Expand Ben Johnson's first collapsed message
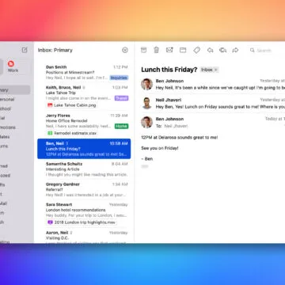The width and height of the screenshot is (285, 285). (x=213, y=84)
